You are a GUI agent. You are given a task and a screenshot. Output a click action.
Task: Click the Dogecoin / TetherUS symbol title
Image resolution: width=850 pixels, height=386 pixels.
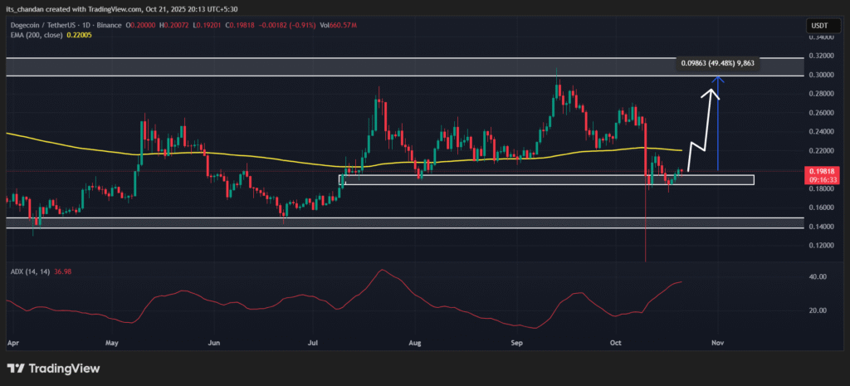pyautogui.click(x=52, y=26)
